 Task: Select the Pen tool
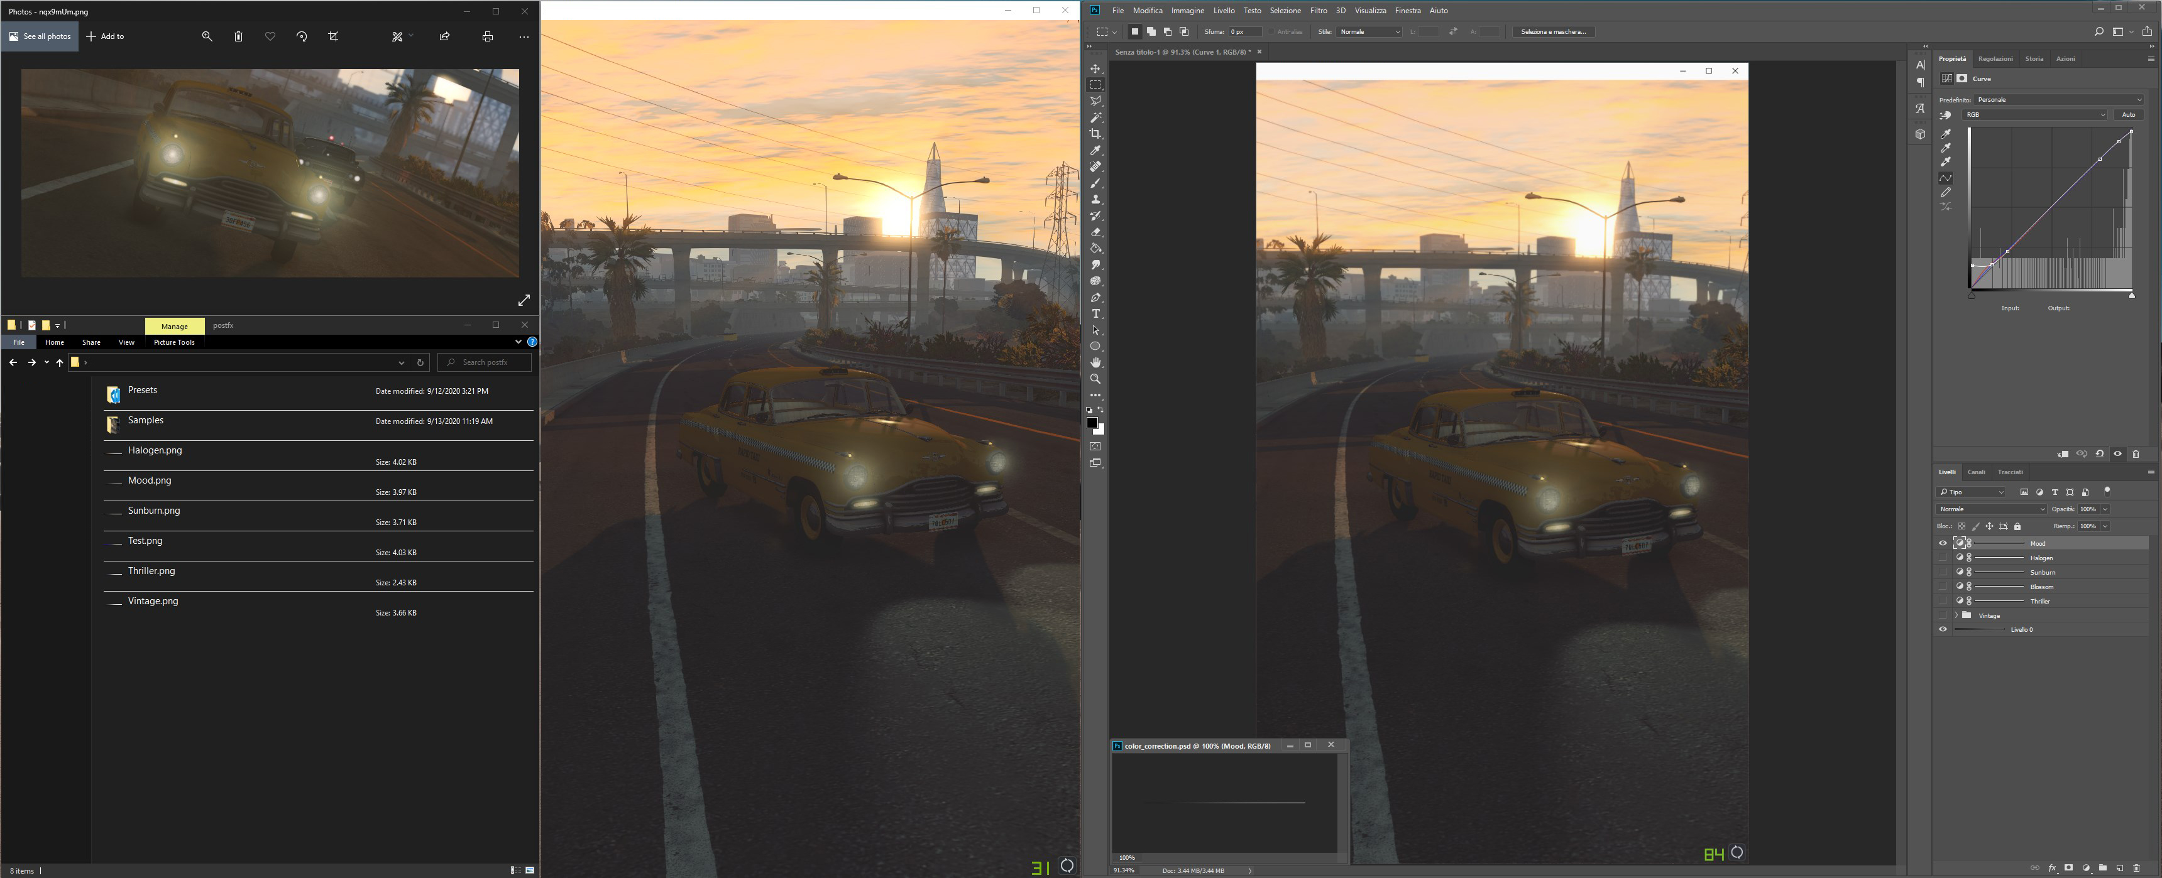[x=1095, y=298]
